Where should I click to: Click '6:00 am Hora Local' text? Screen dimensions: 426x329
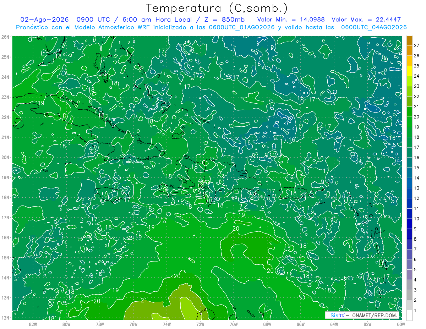click(x=157, y=20)
